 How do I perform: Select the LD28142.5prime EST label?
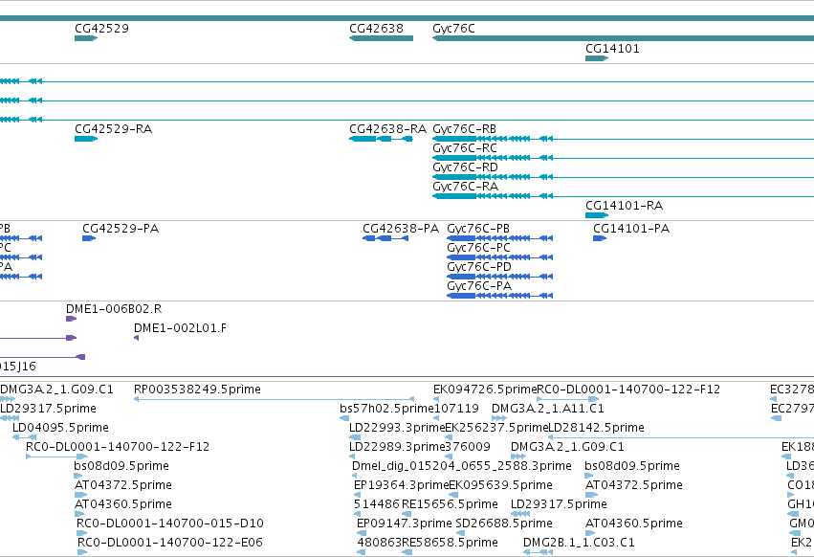[x=597, y=428]
